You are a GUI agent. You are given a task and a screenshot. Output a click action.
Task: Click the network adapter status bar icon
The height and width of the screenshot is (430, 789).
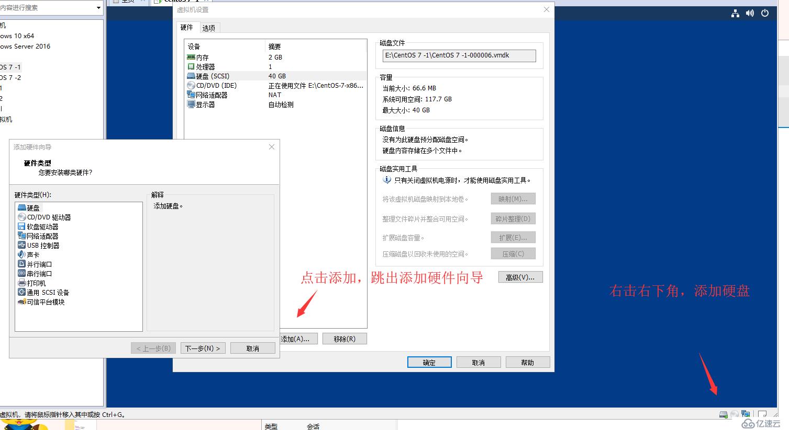tap(746, 414)
